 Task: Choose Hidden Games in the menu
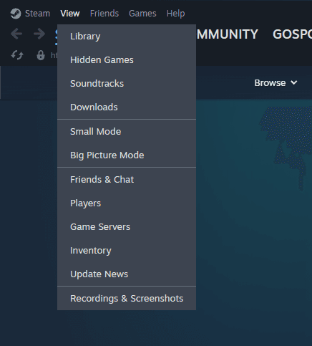[x=127, y=60]
